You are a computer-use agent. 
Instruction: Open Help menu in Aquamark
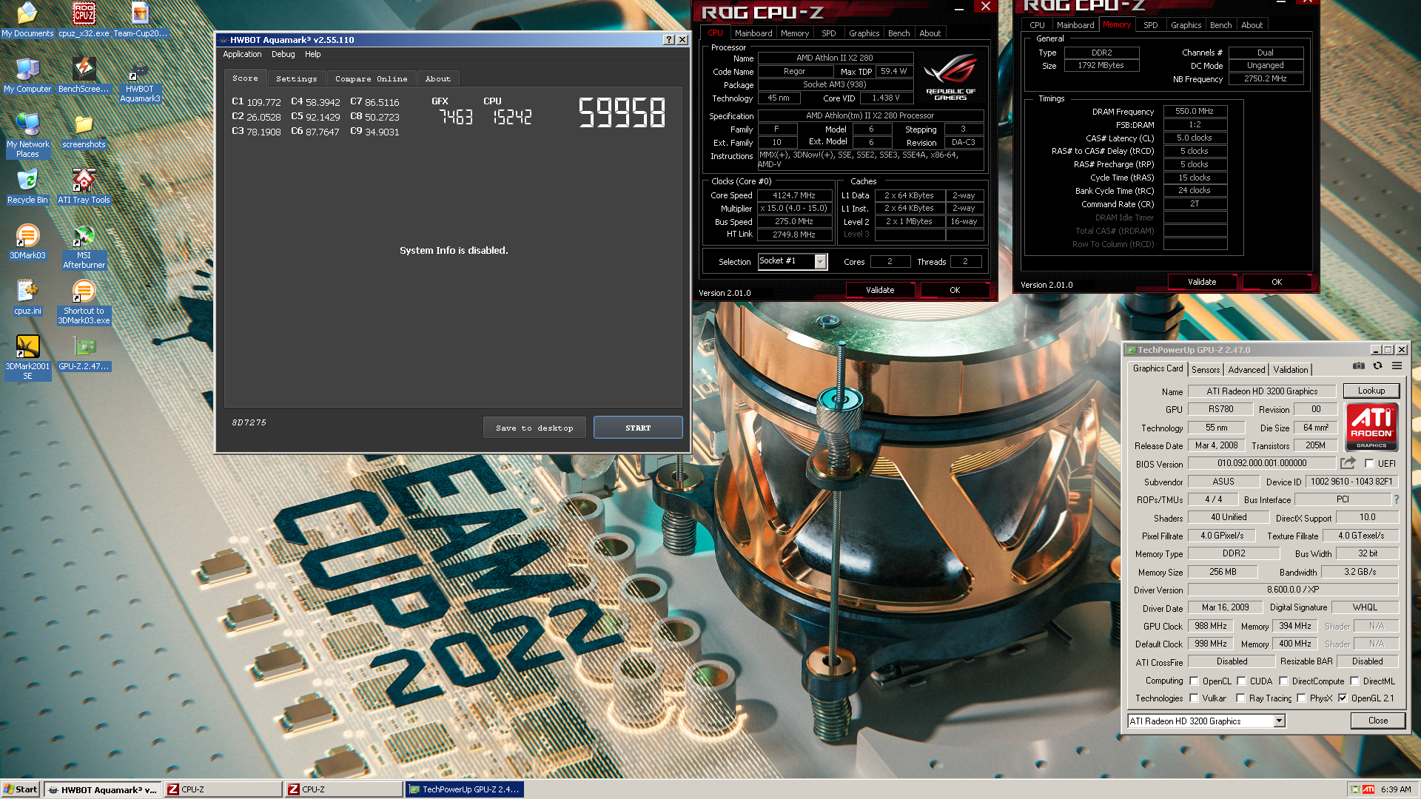point(313,55)
